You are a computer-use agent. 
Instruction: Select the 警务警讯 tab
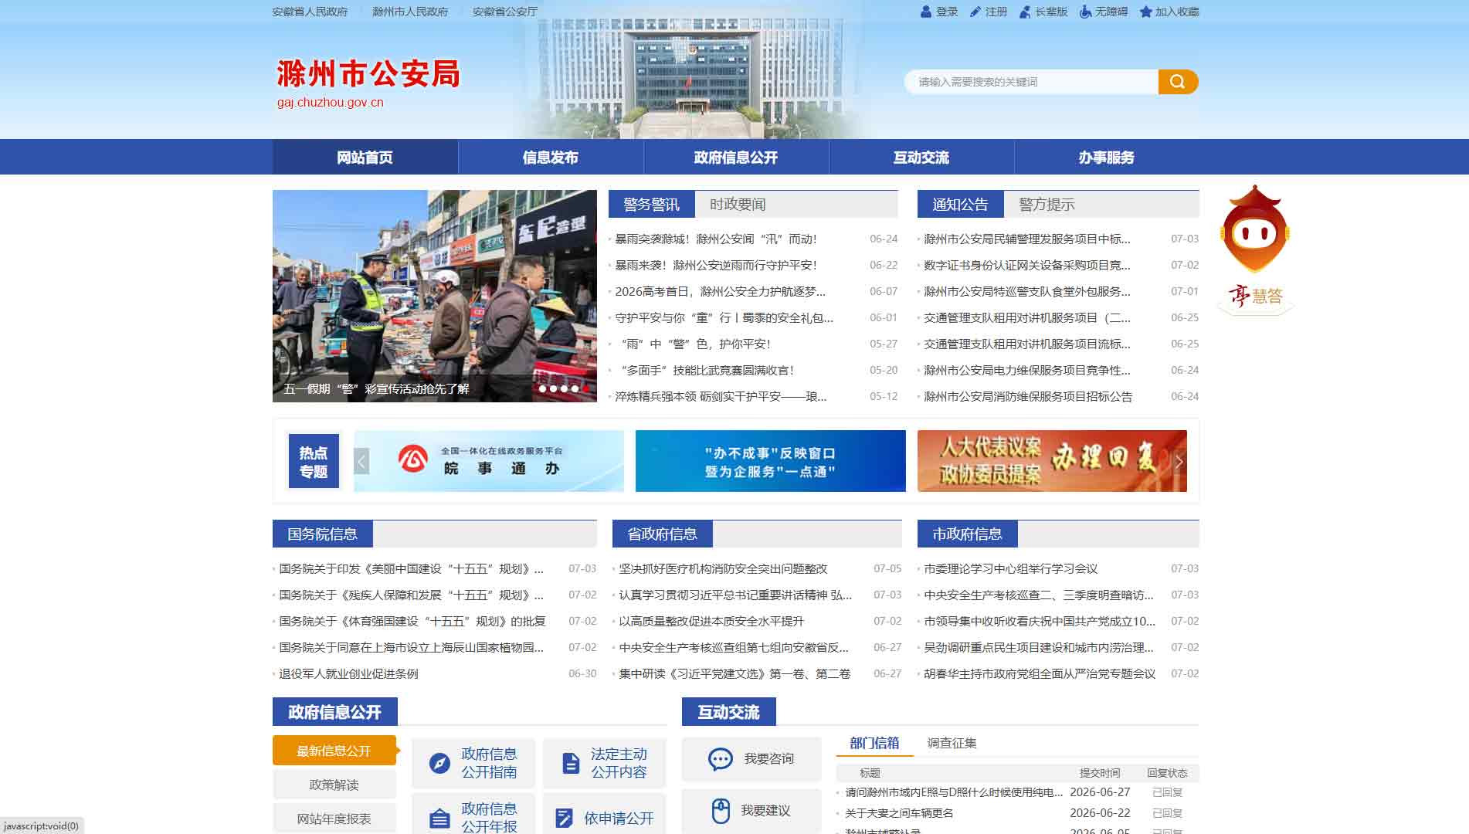(x=651, y=205)
